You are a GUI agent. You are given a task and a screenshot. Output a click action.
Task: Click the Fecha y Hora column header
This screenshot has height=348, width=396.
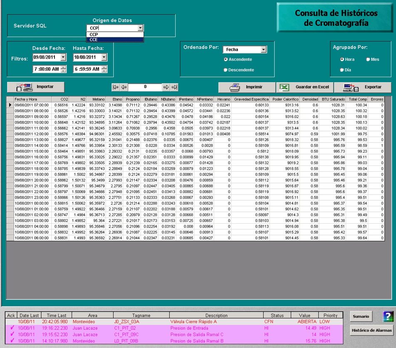32,99
